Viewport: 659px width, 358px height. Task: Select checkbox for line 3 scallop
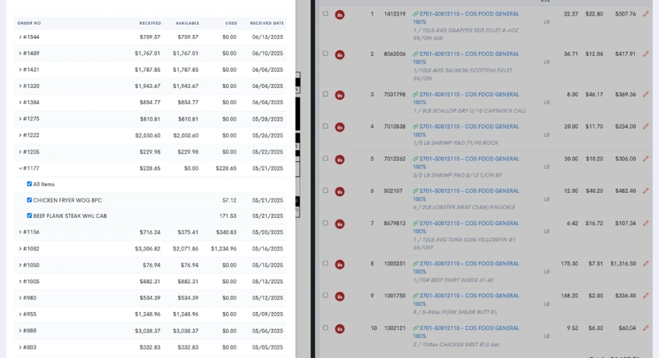(x=325, y=94)
